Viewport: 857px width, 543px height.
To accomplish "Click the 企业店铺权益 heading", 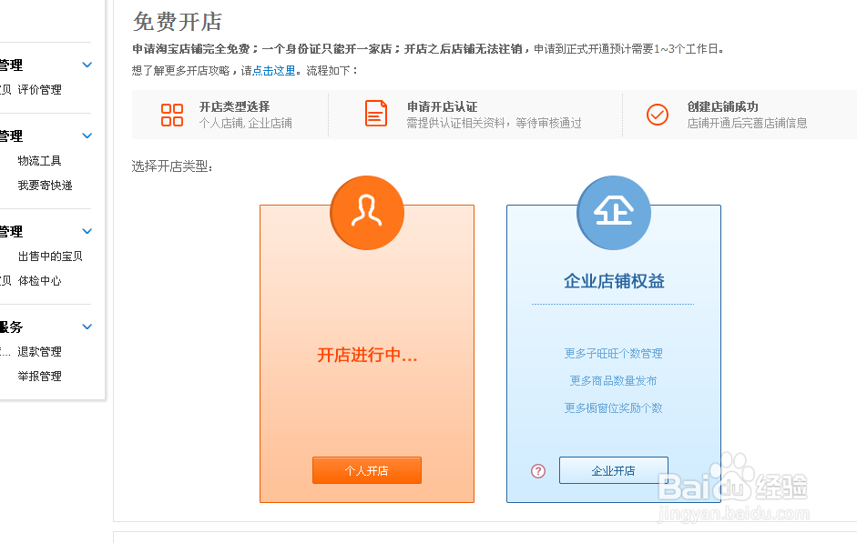I will point(614,281).
